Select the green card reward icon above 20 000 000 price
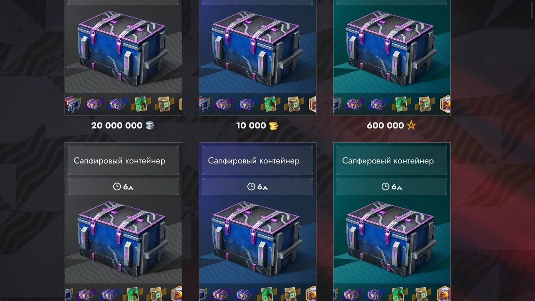The image size is (535, 301). click(140, 104)
